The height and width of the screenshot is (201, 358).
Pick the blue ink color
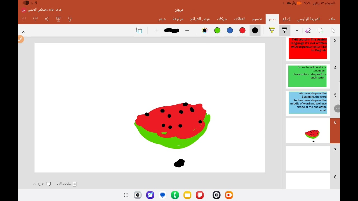click(x=230, y=30)
